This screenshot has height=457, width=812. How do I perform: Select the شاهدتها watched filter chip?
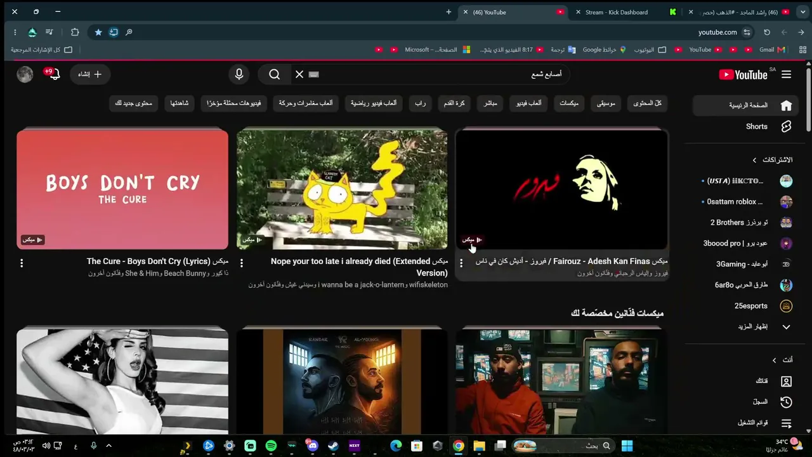coord(180,103)
